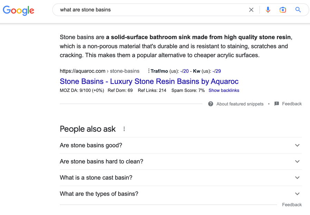The height and width of the screenshot is (215, 310).
Task: Select the 'People also ask' heading
Action: coord(88,129)
